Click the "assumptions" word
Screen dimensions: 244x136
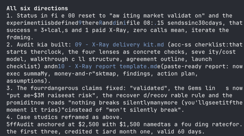click(25, 81)
